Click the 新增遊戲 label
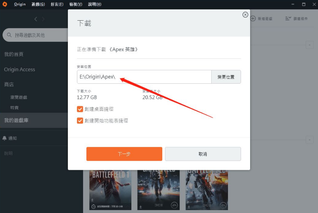The image size is (318, 213). 265,18
